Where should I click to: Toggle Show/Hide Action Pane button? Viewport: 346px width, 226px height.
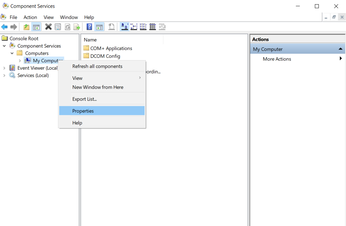pos(99,27)
